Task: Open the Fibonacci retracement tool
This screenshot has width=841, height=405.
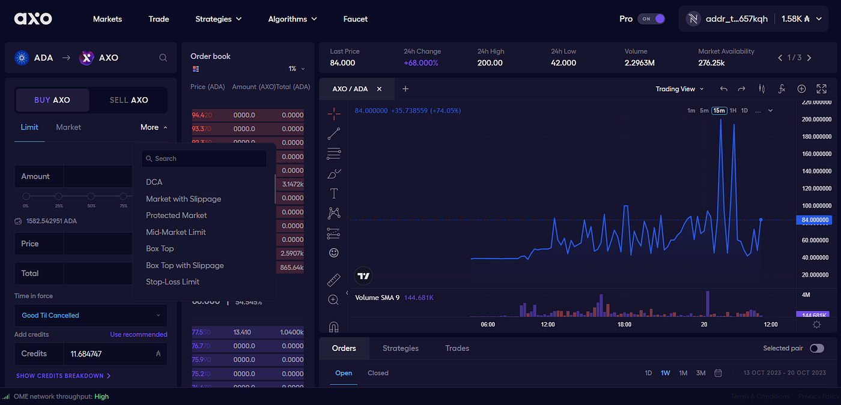Action: [x=334, y=154]
